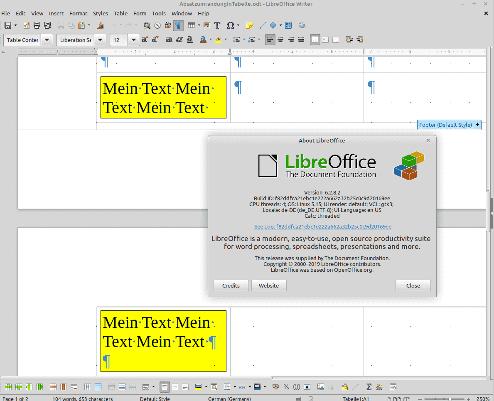Open the Help menu
This screenshot has width=494, height=401.
click(x=204, y=14)
